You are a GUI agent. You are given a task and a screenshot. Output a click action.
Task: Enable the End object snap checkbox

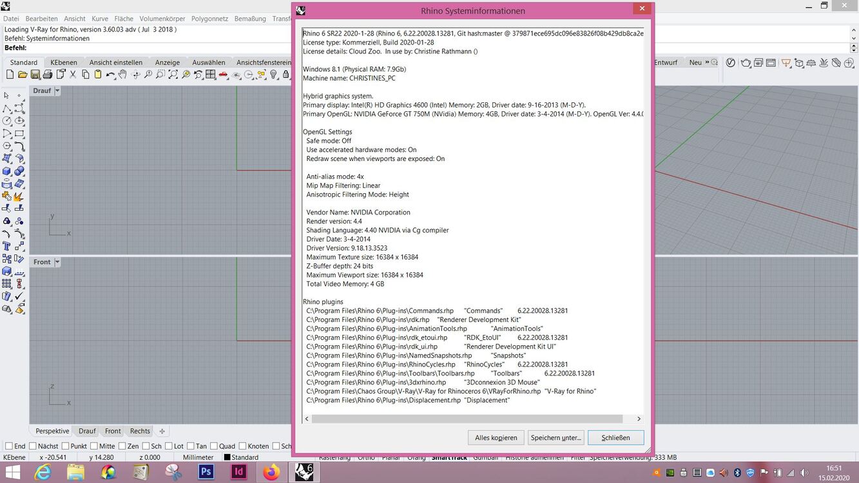coord(9,446)
